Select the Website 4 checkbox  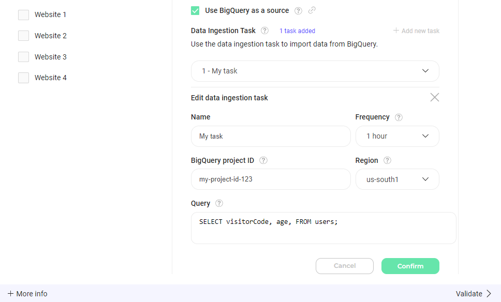(x=23, y=78)
